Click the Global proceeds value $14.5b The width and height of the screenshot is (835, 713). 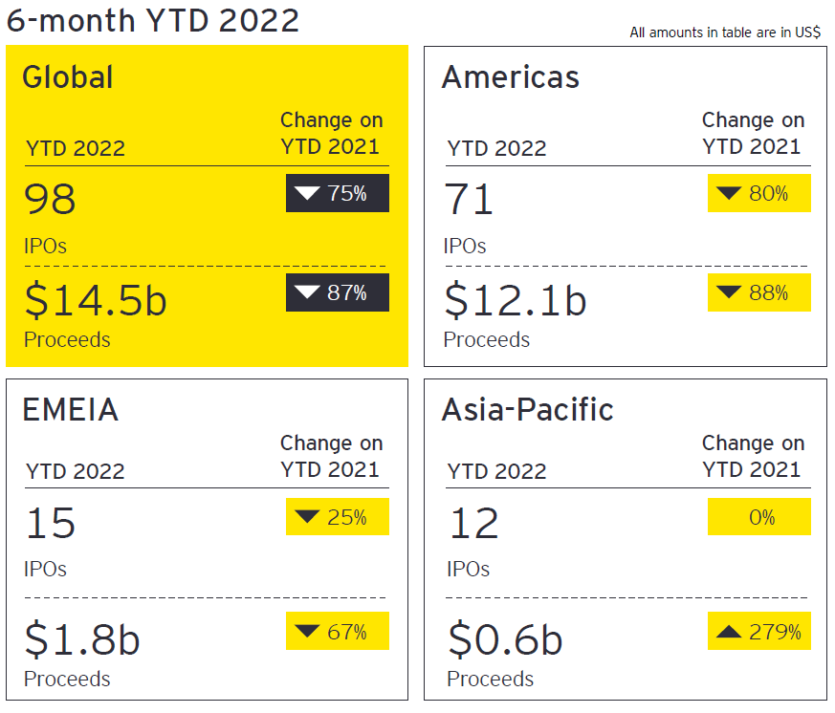[x=96, y=300]
